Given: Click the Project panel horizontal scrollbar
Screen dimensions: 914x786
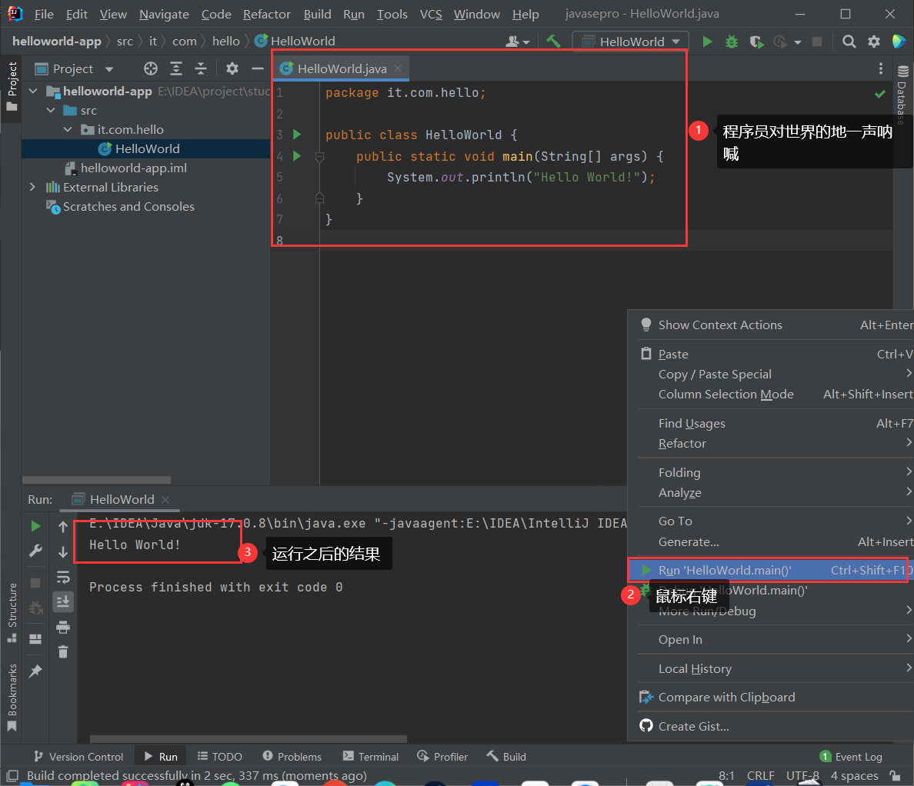Looking at the screenshot, I should point(96,480).
